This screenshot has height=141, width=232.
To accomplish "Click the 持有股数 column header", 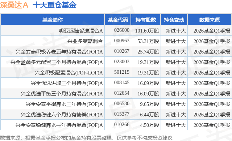I will [x=146, y=20].
